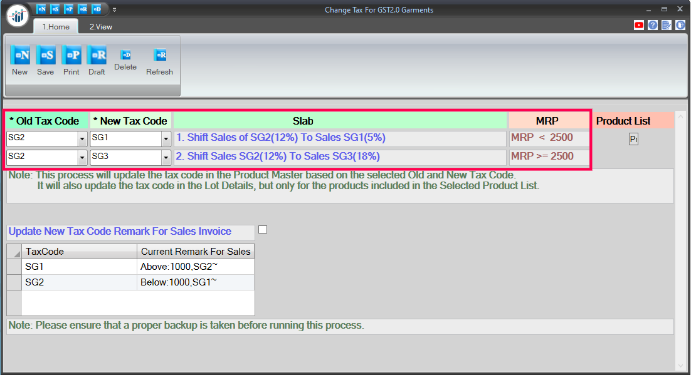
Task: Click the application logo orb button
Action: point(18,15)
